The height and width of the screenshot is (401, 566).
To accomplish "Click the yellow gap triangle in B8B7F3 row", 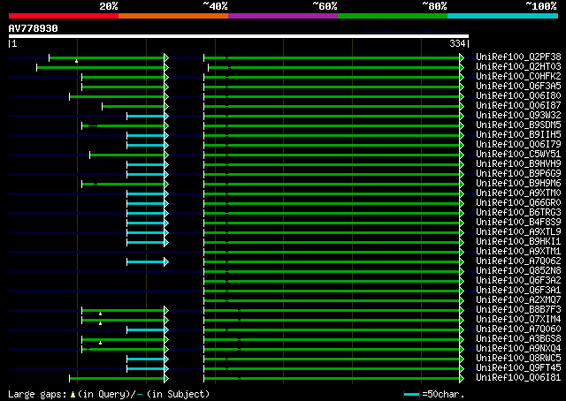I will point(101,314).
